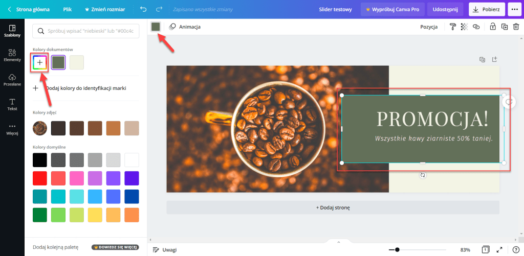Open the three-dots more options menu

click(514, 9)
